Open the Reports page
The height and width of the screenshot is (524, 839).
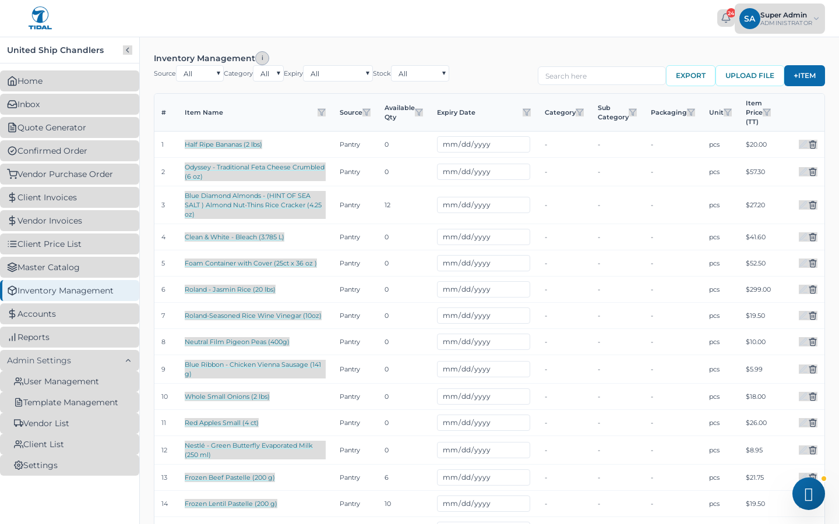[x=69, y=337]
